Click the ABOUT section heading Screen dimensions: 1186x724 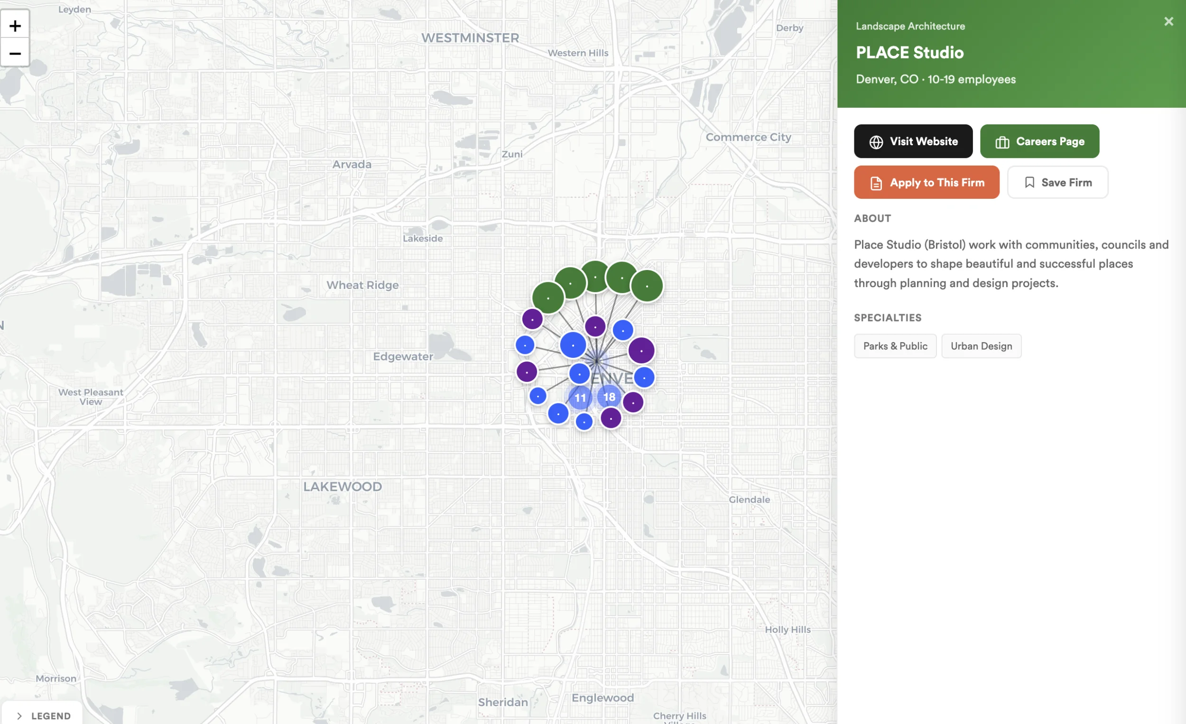pyautogui.click(x=872, y=218)
